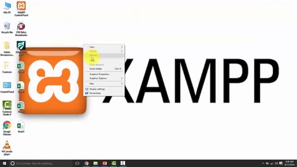The width and height of the screenshot is (297, 167).
Task: Select the Camtasia Studio 8 desktop shortcut
Action: tap(7, 108)
